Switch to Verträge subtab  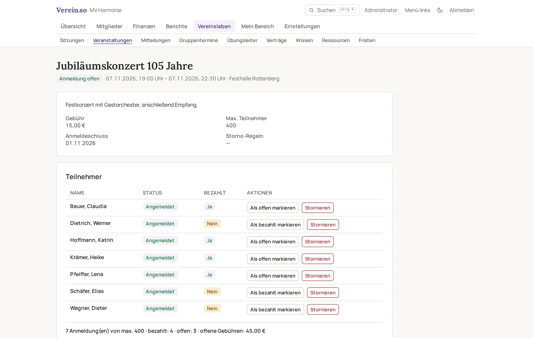277,40
